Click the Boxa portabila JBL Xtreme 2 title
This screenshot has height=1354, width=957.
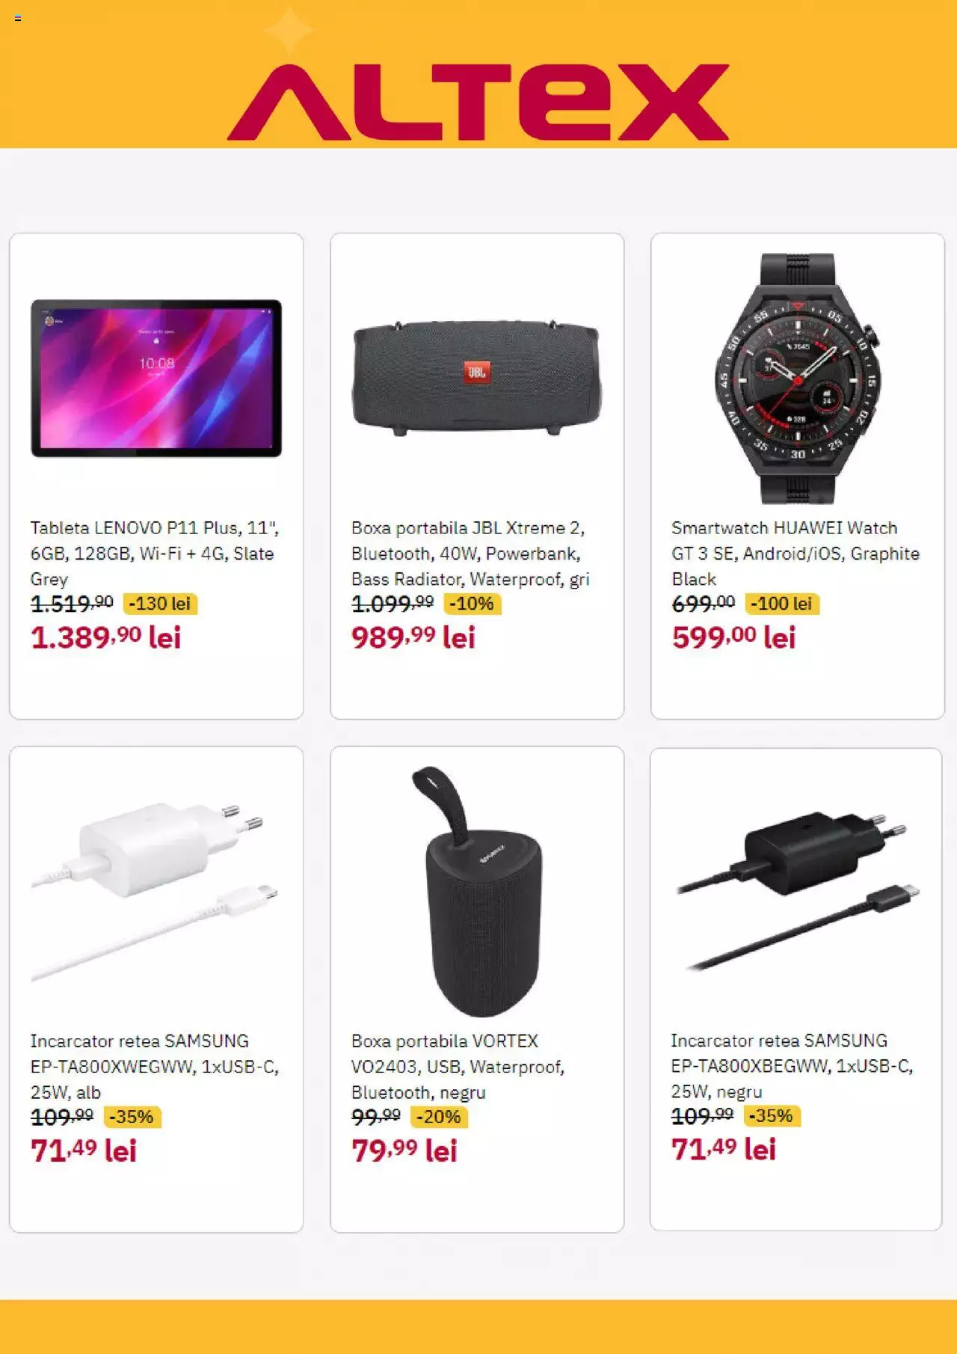point(471,554)
